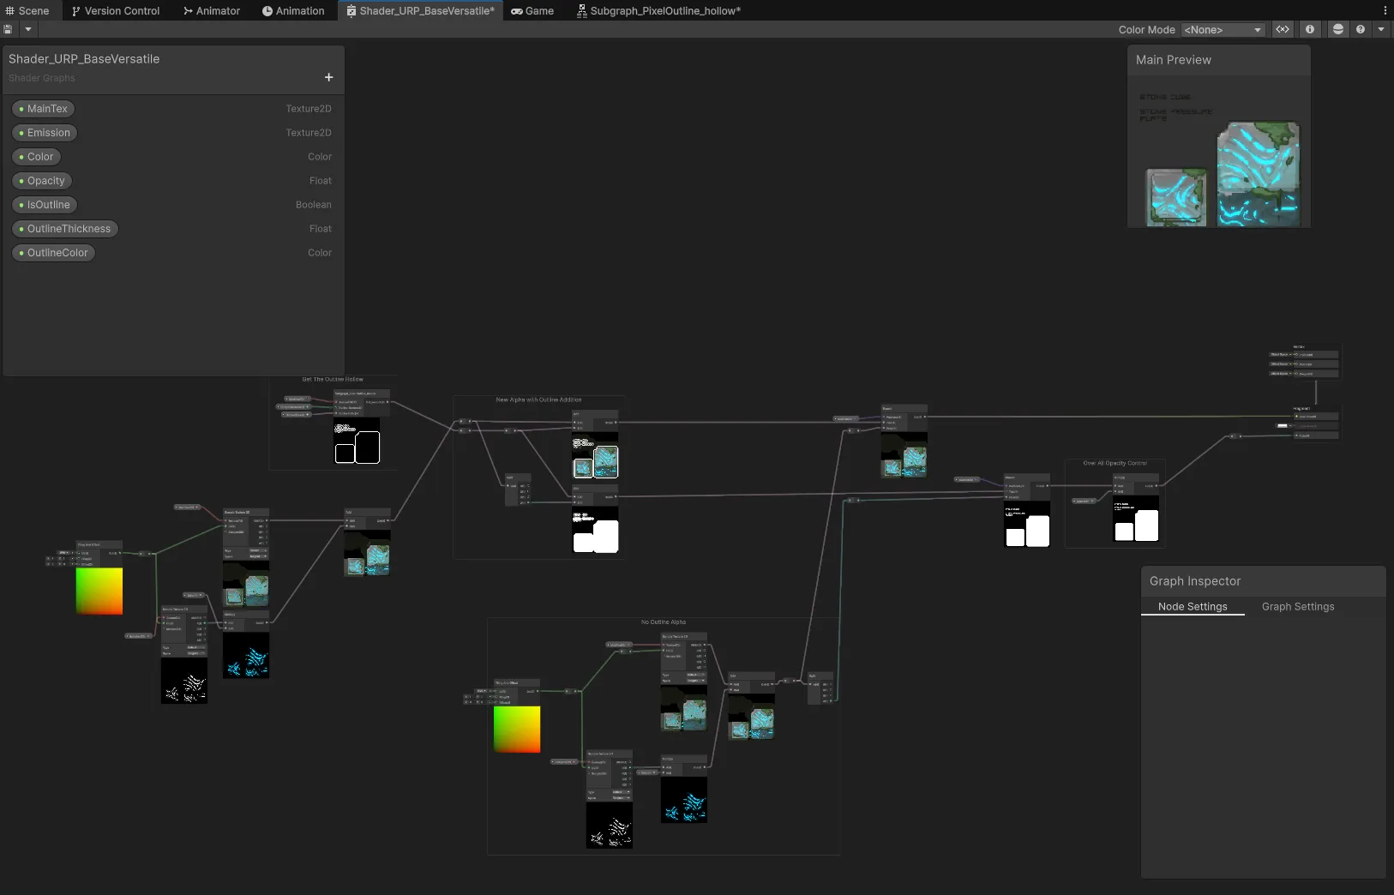Image resolution: width=1394 pixels, height=895 pixels.
Task: Click the Animator tab crosshair icon
Action: 186,10
